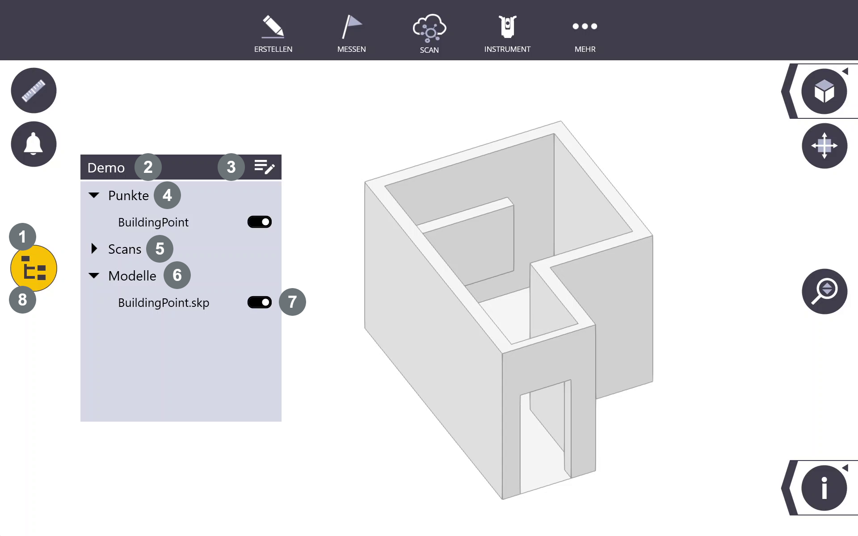Toggle BuildingPoint.skp model visibility

click(x=260, y=302)
